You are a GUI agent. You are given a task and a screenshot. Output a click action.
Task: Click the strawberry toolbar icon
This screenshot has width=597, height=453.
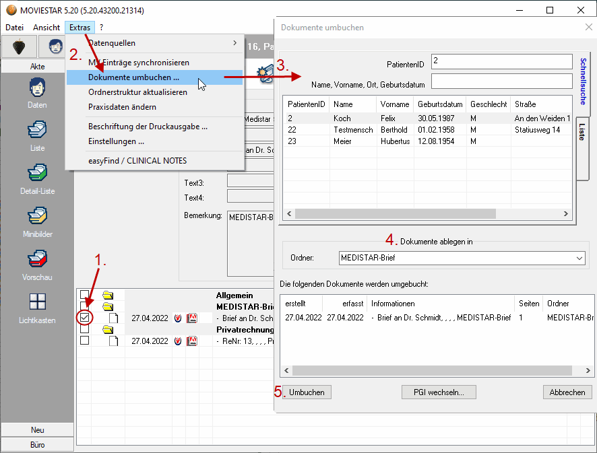tap(18, 46)
